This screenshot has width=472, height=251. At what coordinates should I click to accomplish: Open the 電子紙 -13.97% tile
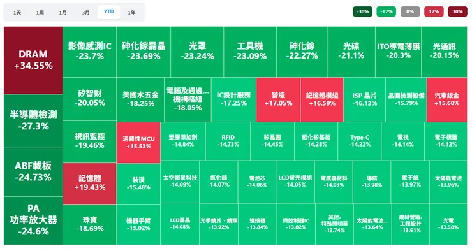click(410, 182)
